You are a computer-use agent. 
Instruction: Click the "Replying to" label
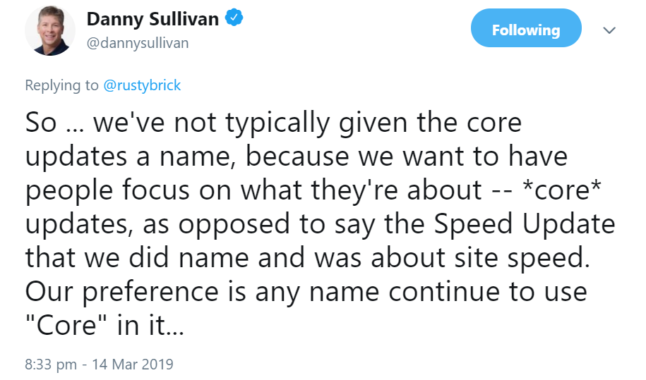tap(61, 85)
